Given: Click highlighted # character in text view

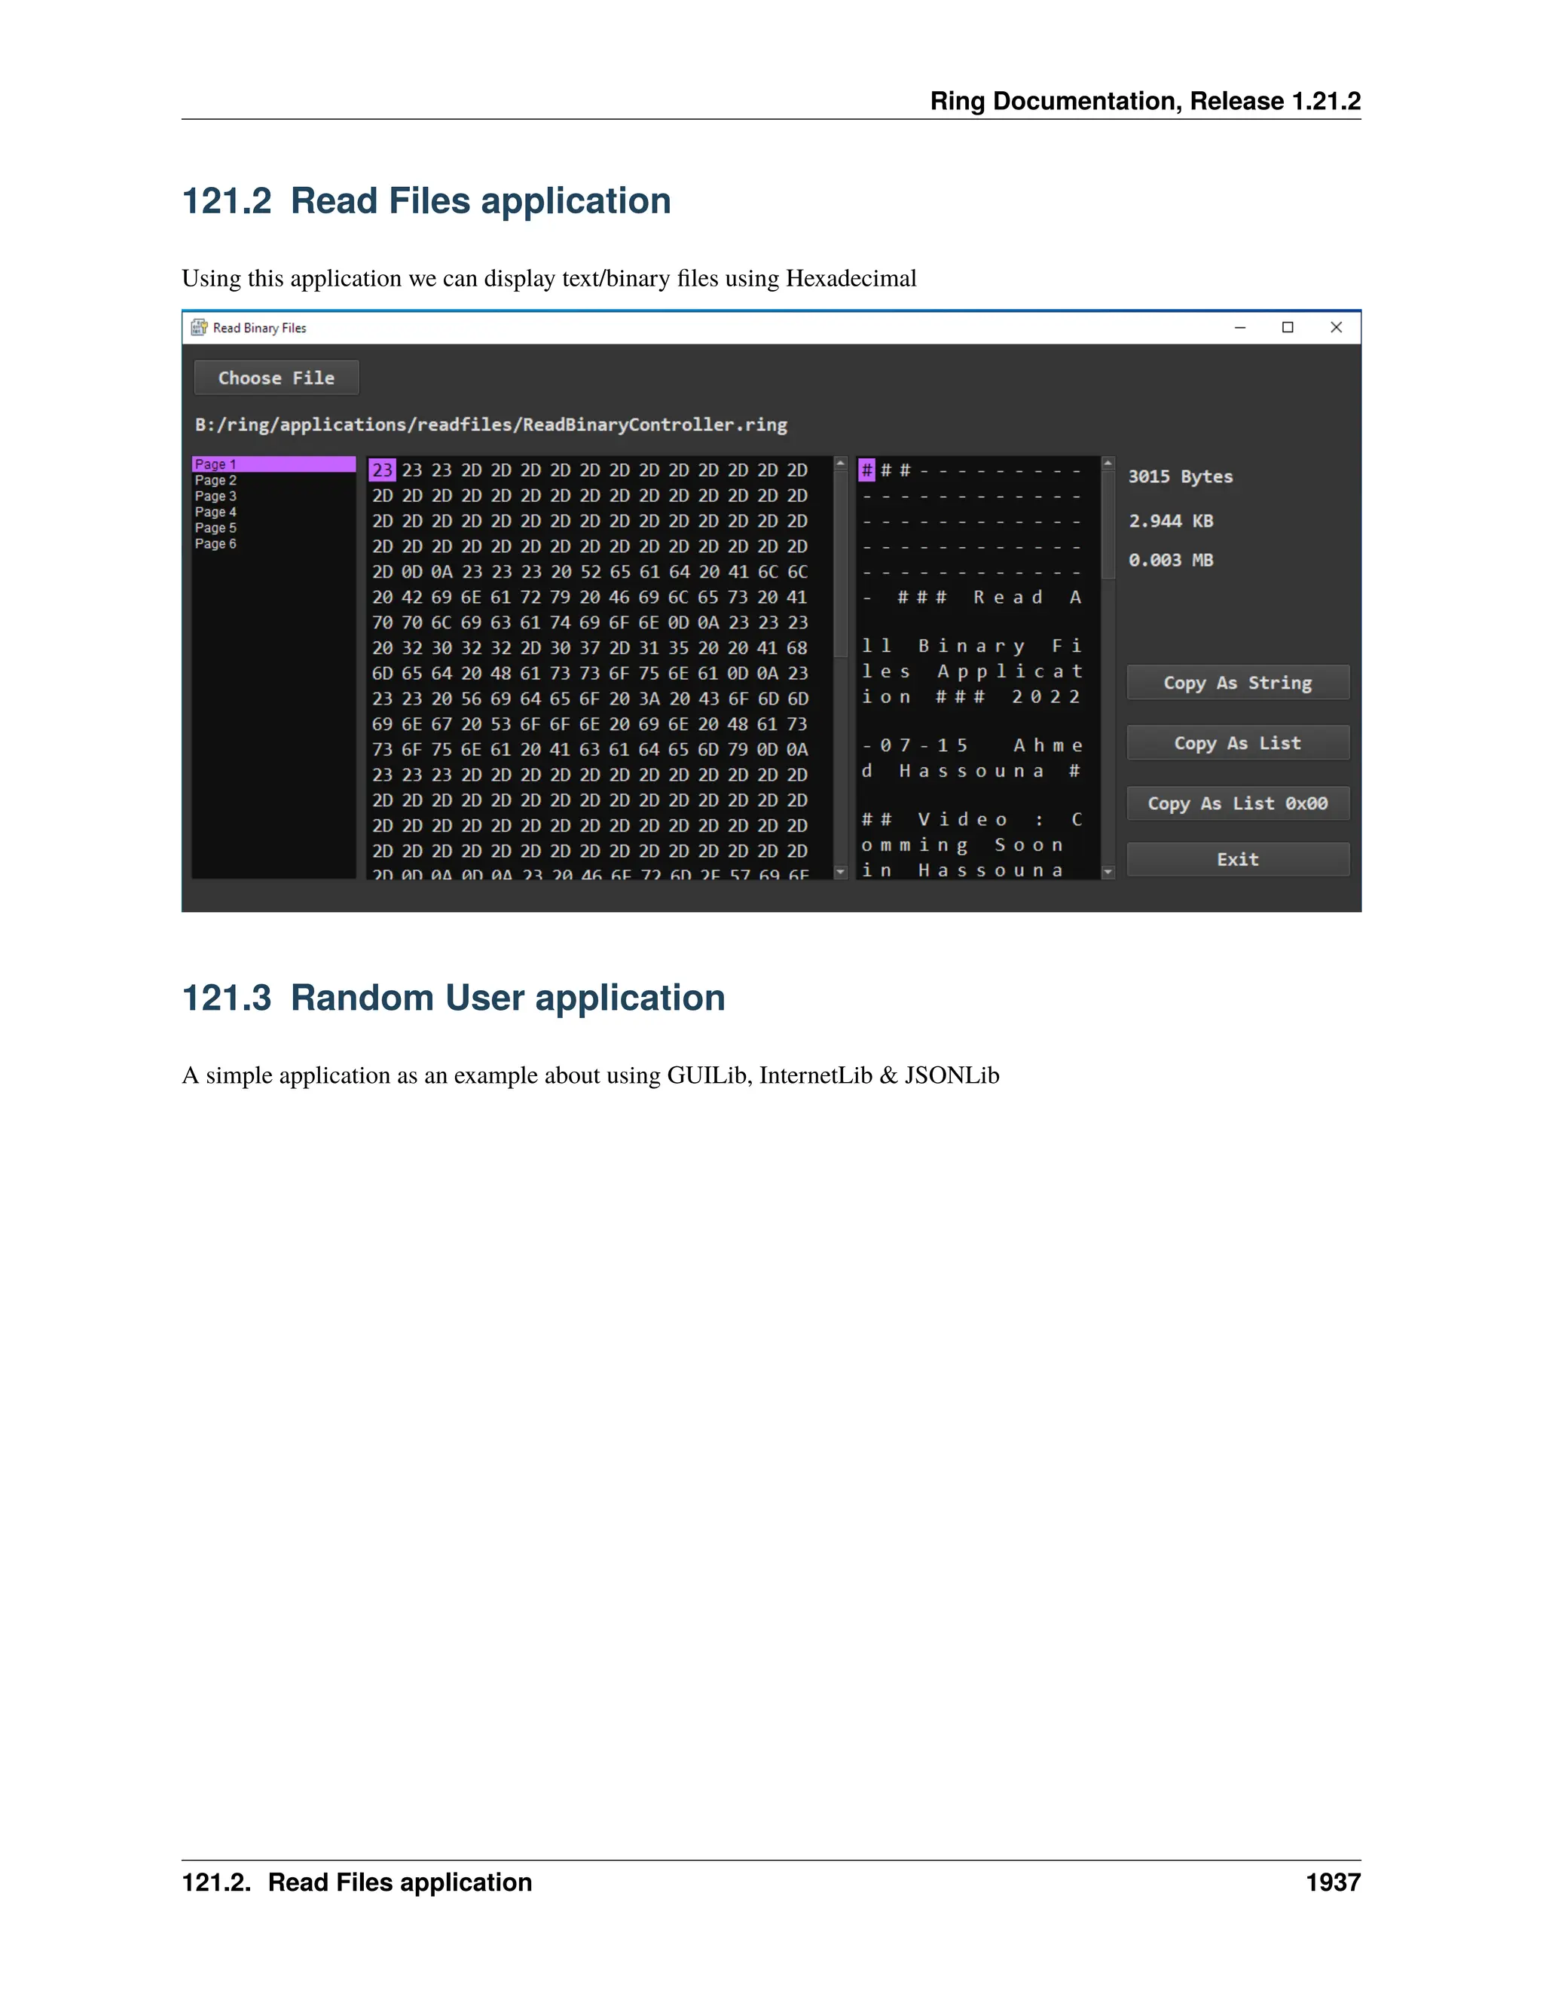Looking at the screenshot, I should tap(866, 470).
